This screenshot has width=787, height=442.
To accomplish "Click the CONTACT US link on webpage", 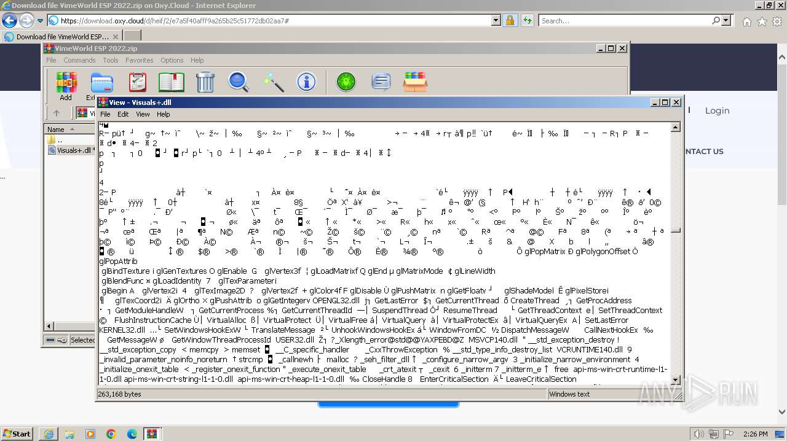I will coord(703,152).
